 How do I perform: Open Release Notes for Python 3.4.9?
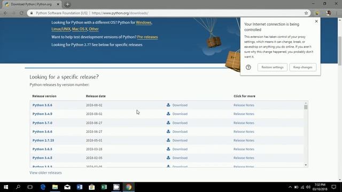[244, 114]
